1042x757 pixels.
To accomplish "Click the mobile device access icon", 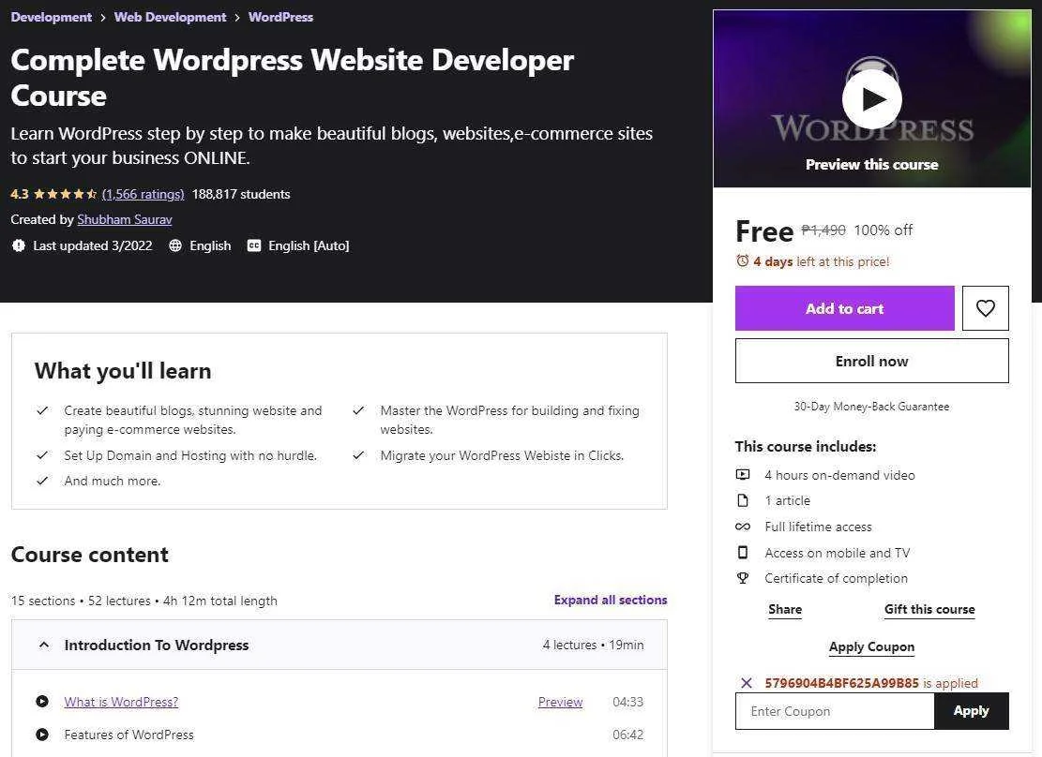I will tap(742, 553).
